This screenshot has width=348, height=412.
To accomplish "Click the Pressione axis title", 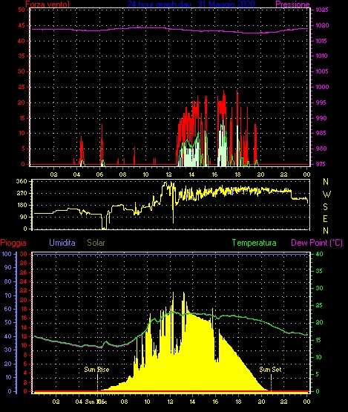I will (x=292, y=4).
